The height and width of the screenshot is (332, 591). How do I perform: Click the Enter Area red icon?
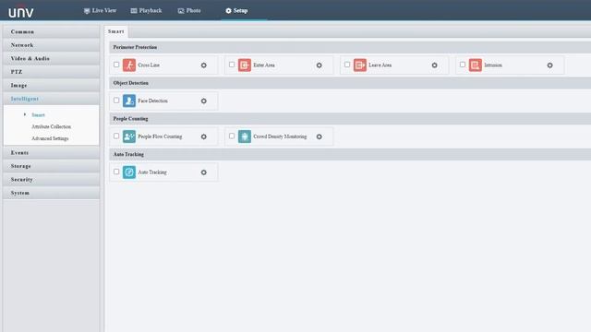(x=244, y=65)
